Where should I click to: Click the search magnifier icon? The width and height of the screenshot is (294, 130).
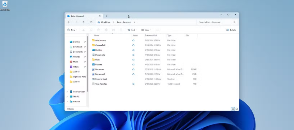tap(234, 22)
